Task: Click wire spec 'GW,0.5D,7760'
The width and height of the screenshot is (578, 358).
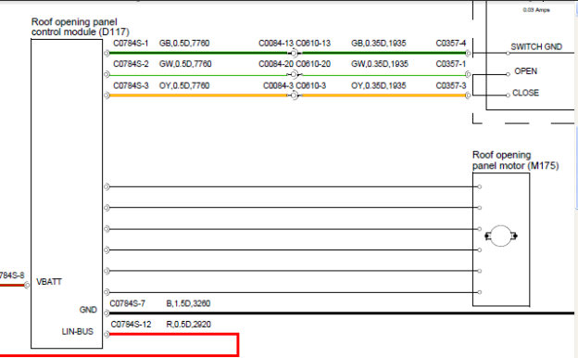Action: 185,64
